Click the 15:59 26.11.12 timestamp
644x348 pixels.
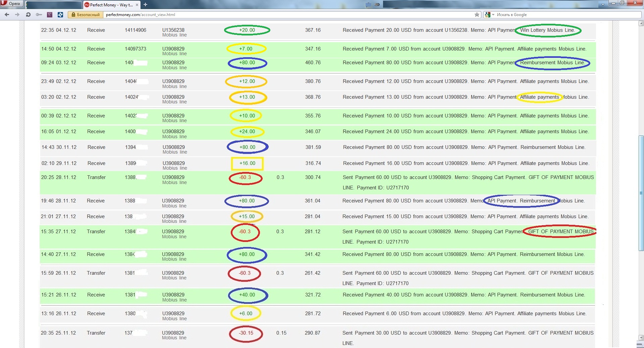[x=58, y=273]
